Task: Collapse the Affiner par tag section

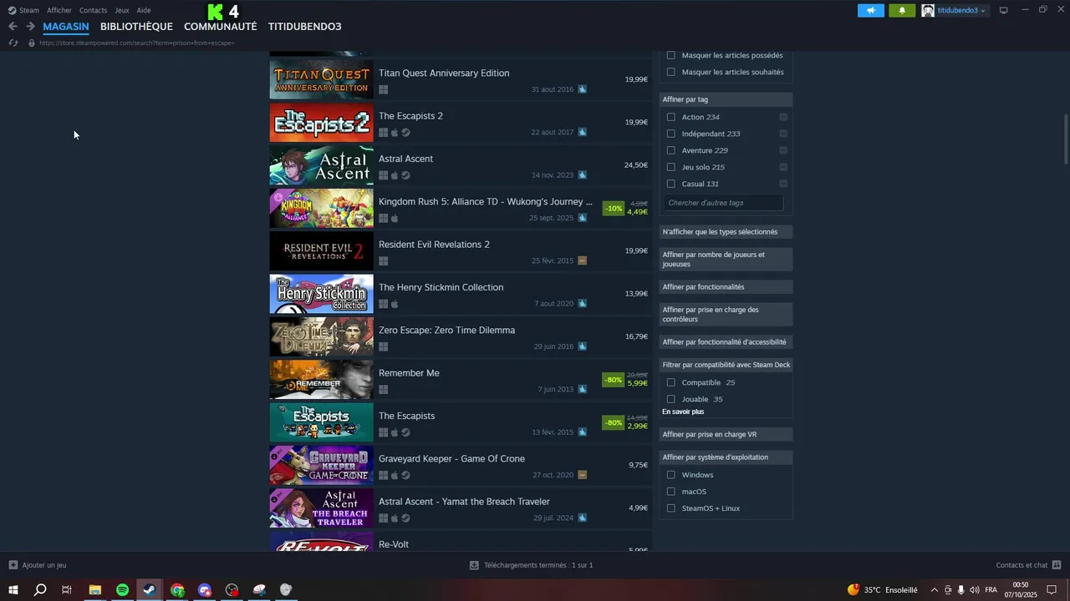Action: 726,99
